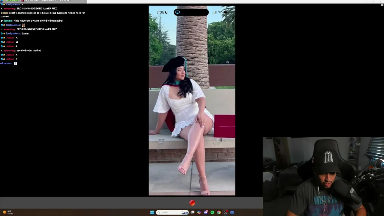Screen dimensions: 384x216
Task: Open the blue screen-mirroring app in taskbar
Action: (x=232, y=212)
